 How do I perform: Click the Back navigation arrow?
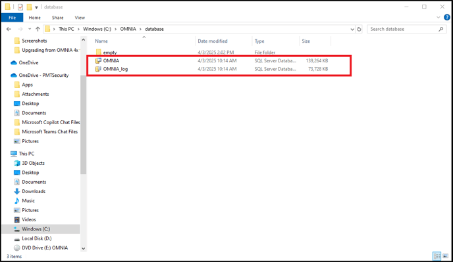click(9, 29)
